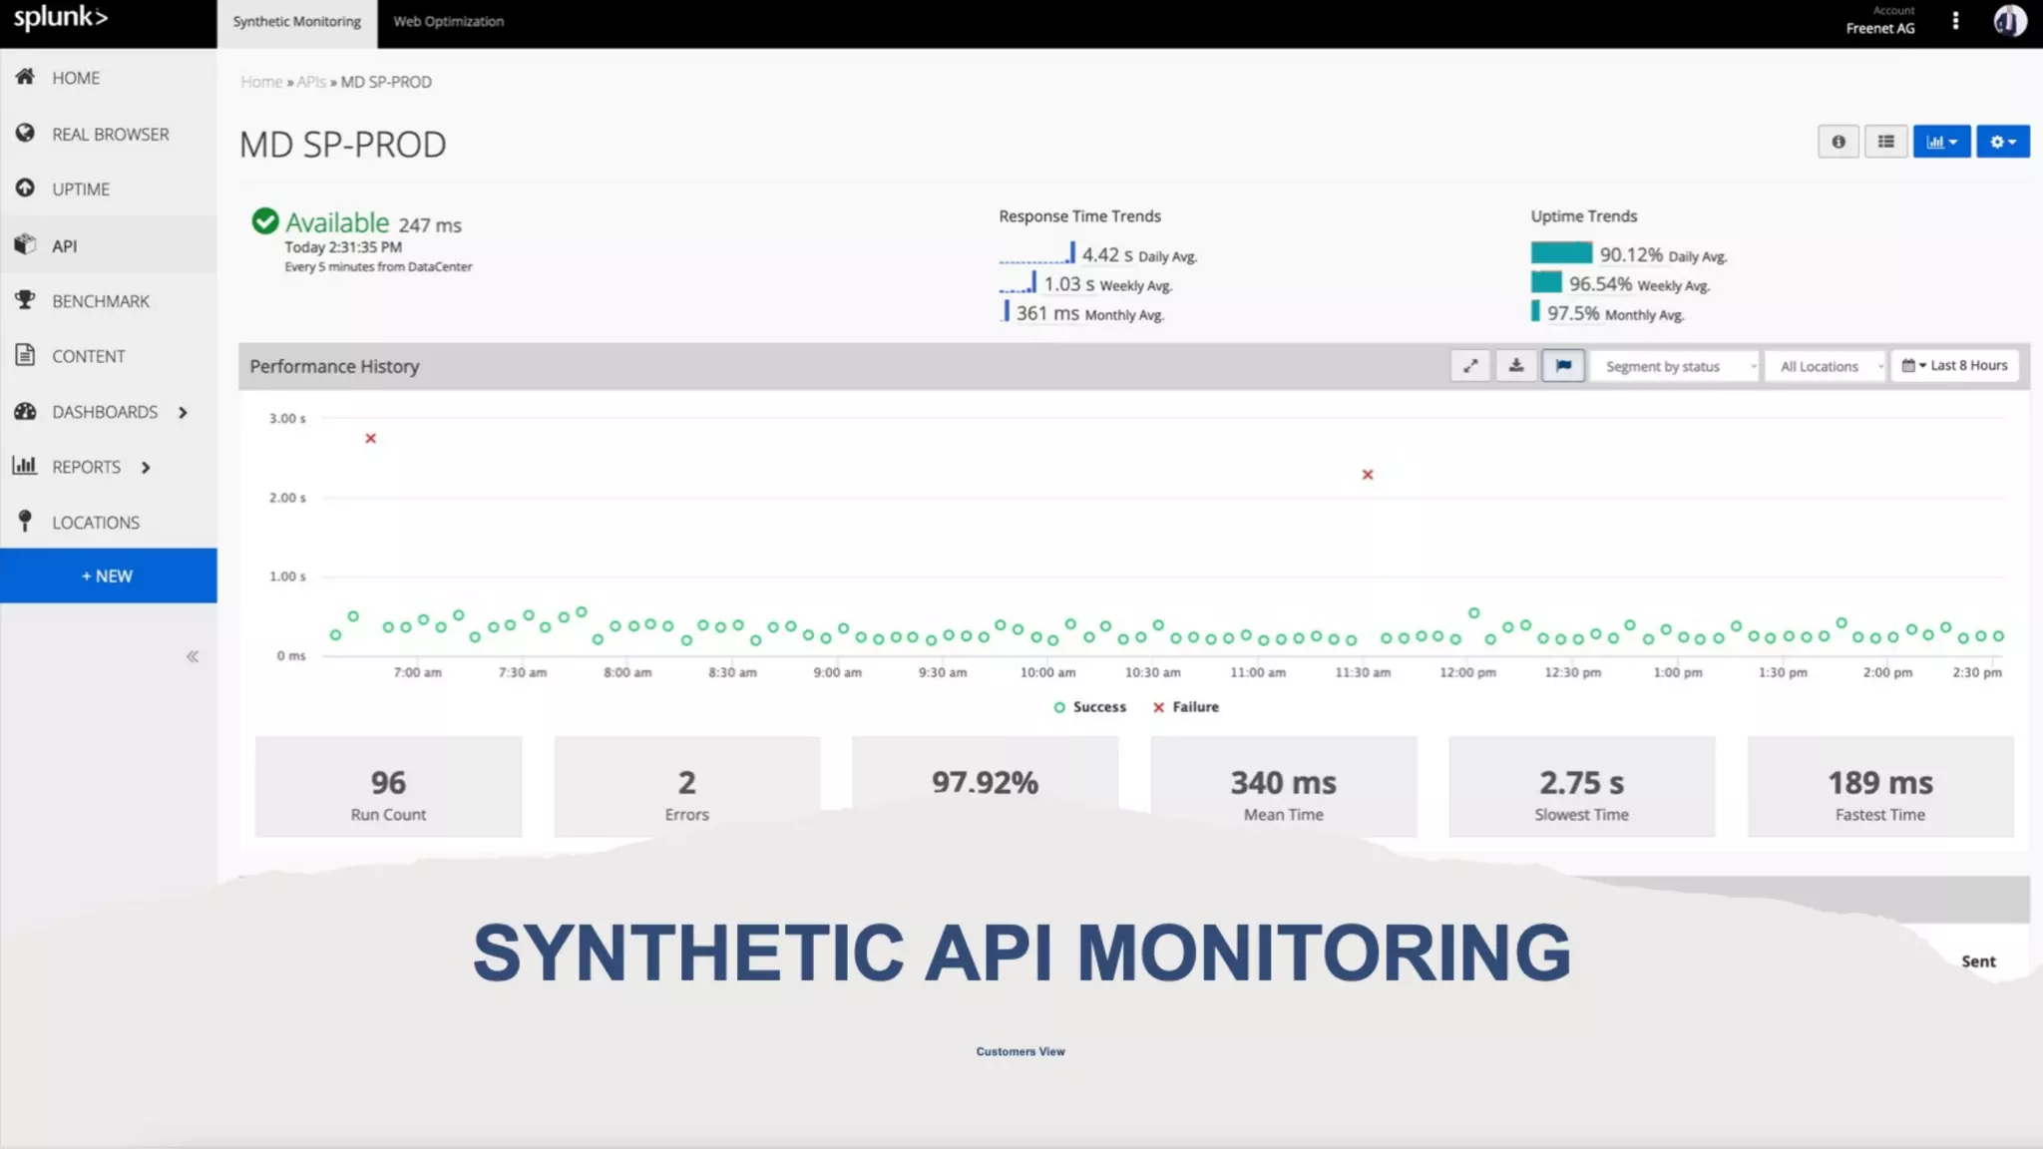Image resolution: width=2043 pixels, height=1149 pixels.
Task: Open the gear settings dropdown
Action: (x=2002, y=142)
